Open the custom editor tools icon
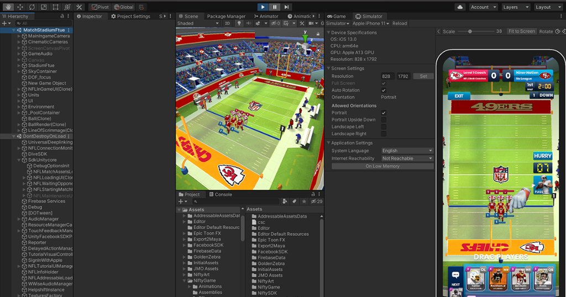Screen dimensions: 566x297 [x=79, y=7]
